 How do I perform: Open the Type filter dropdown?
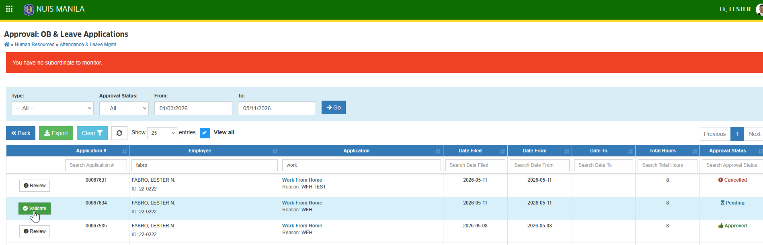click(x=53, y=108)
